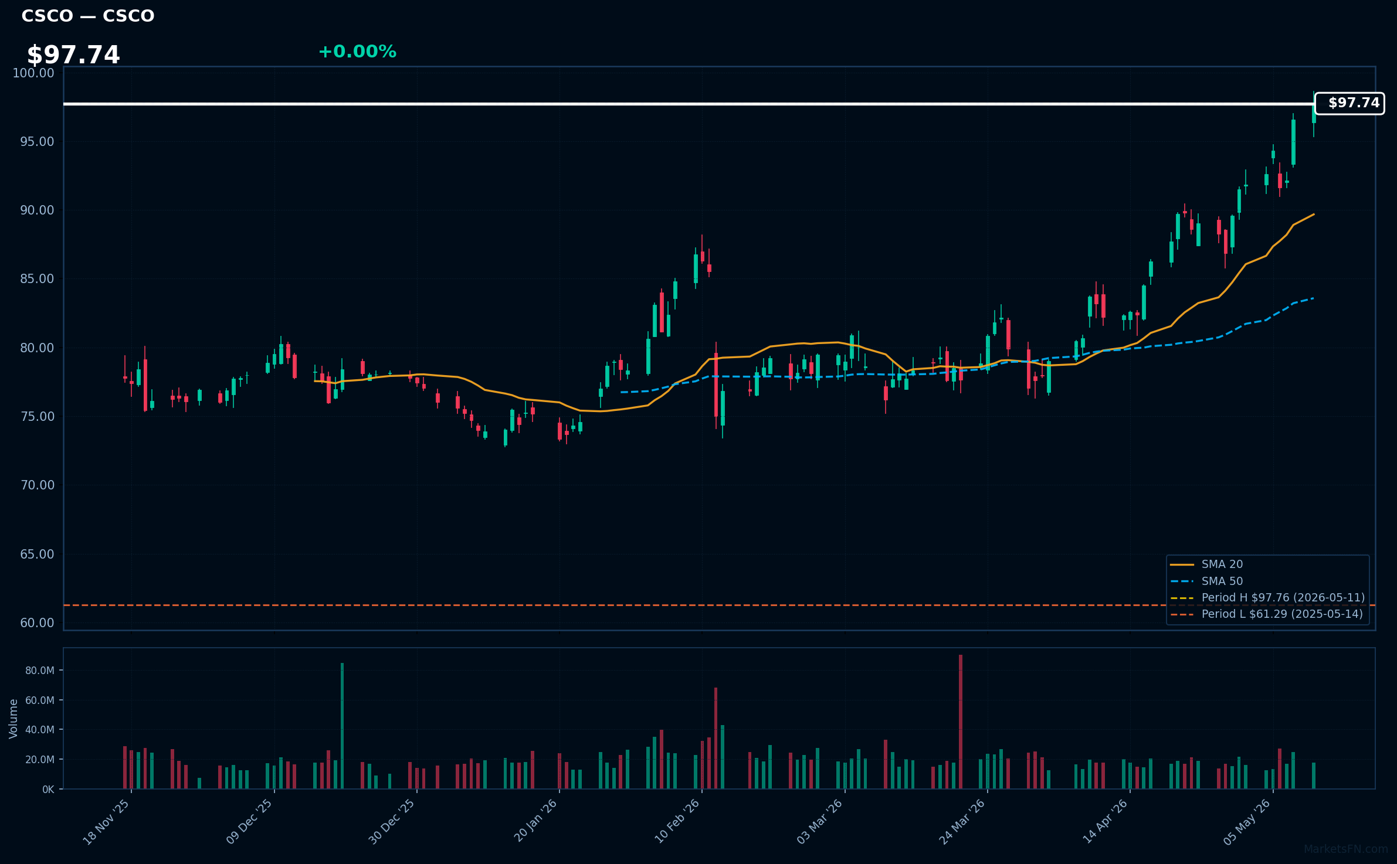Click the 18 Nov '25 date label
Screen dimensions: 1397x864
point(106,822)
